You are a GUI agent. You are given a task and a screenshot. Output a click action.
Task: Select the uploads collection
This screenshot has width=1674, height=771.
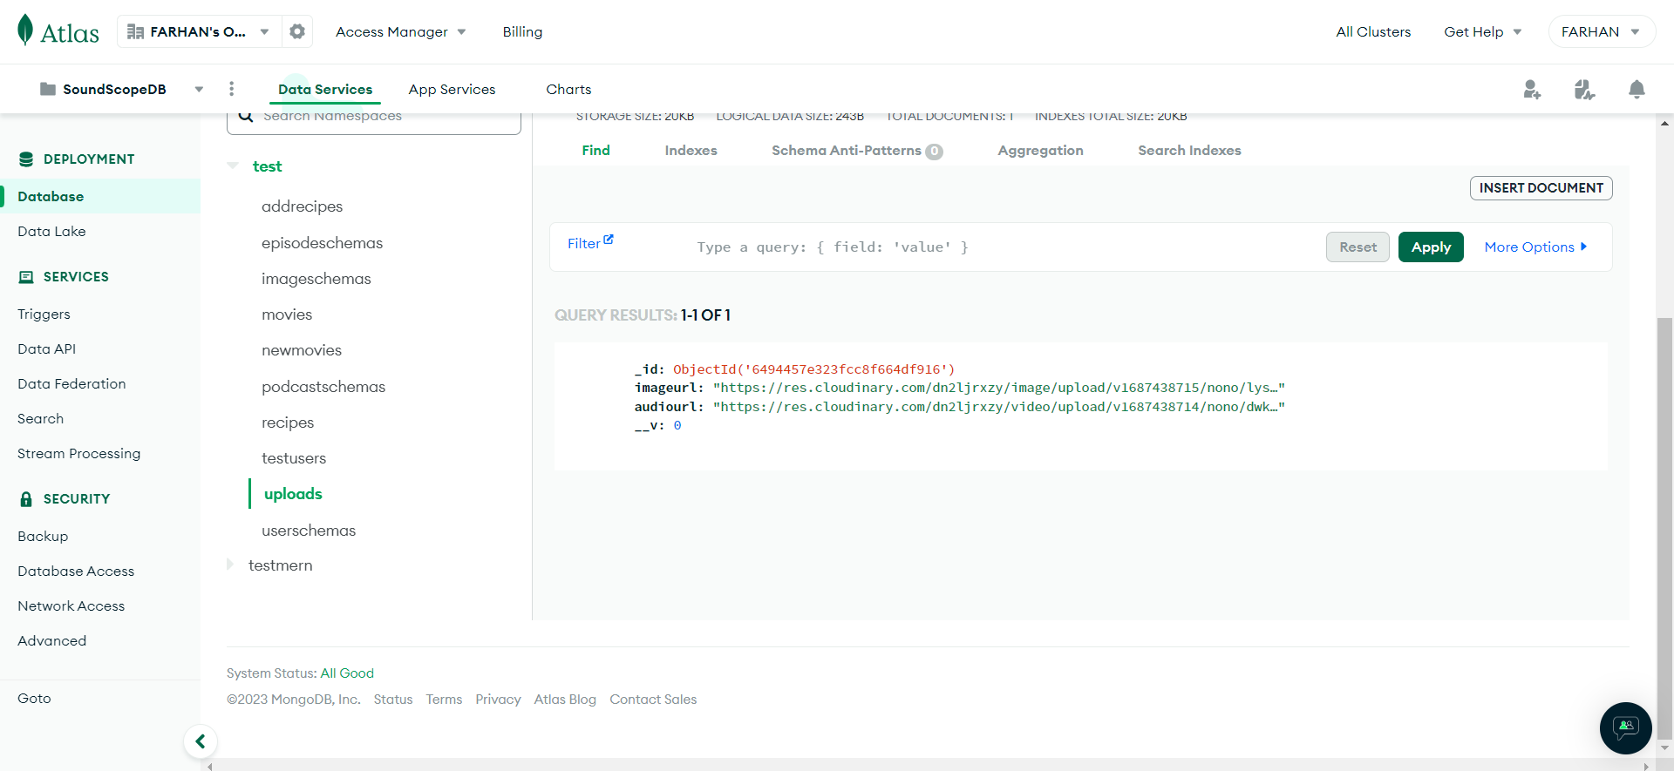[293, 494]
